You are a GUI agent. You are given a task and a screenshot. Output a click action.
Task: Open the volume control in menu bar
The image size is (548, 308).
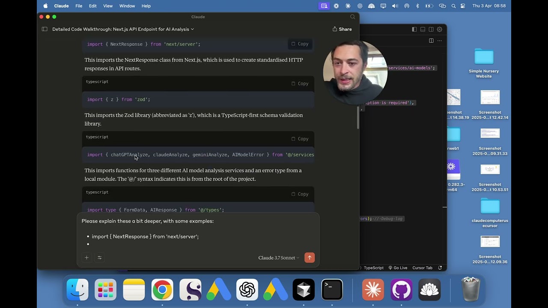[x=395, y=6]
